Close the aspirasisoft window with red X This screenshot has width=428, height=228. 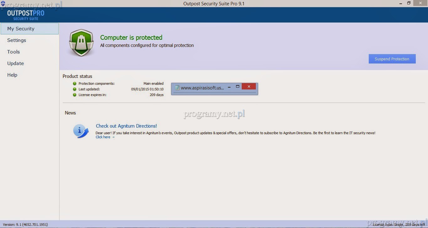pos(249,87)
